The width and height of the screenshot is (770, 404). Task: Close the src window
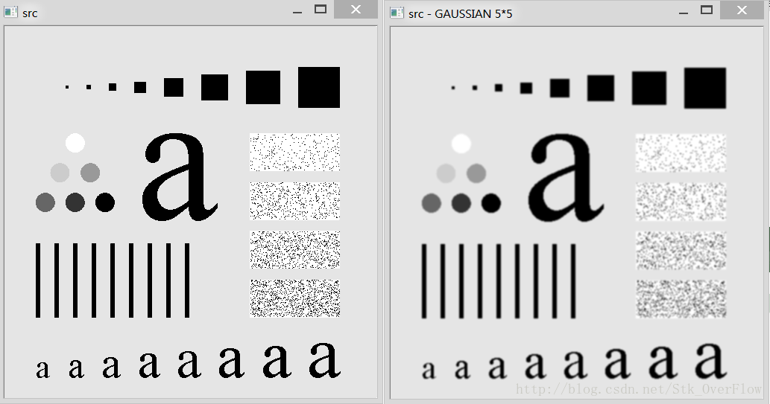click(x=356, y=10)
